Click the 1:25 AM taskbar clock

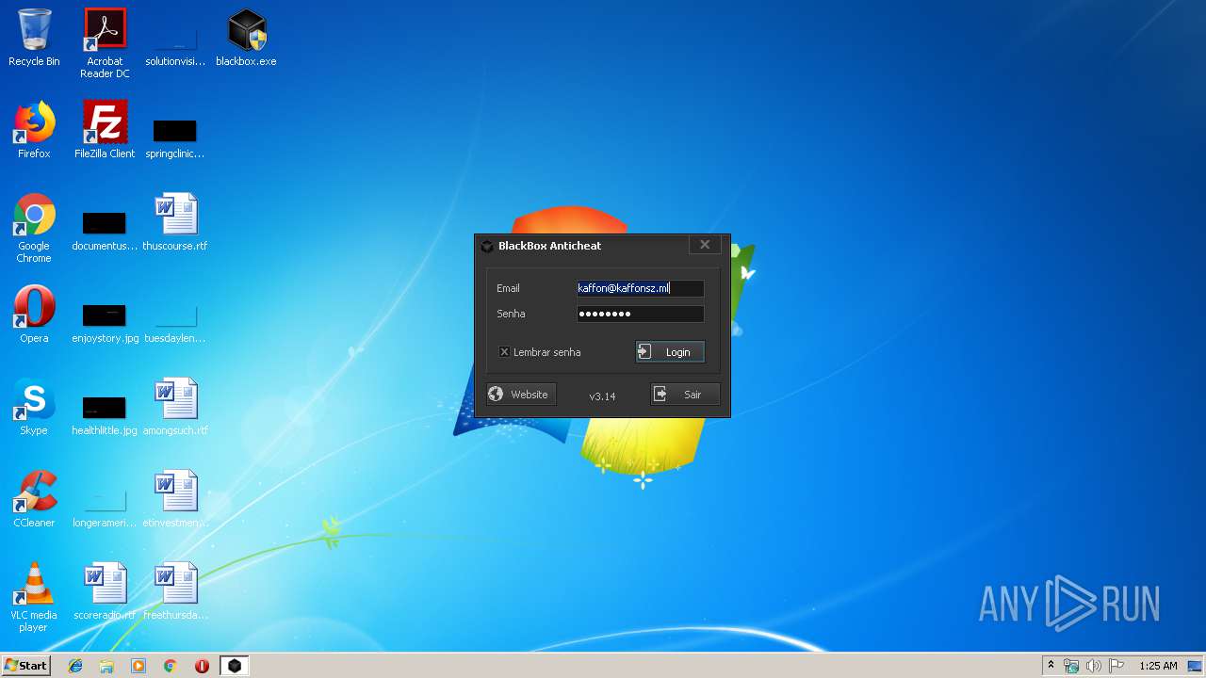[x=1158, y=666]
